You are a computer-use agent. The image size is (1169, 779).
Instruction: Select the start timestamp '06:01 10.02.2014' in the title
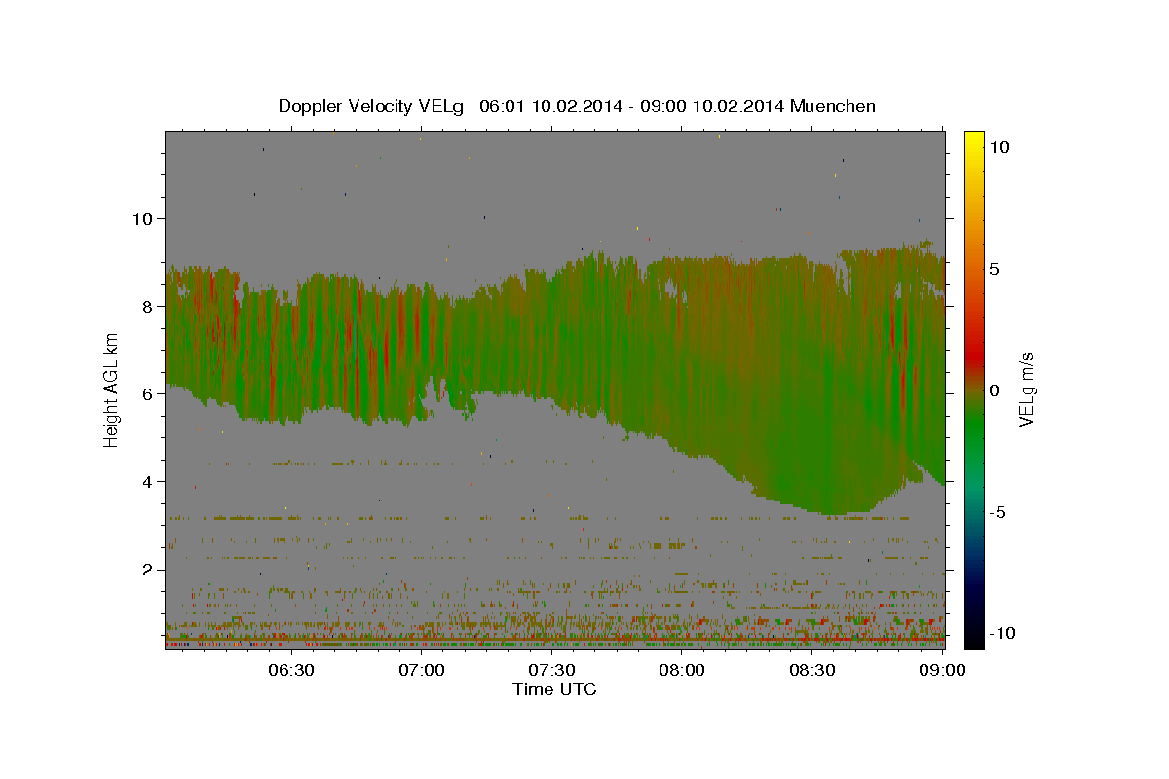(550, 106)
